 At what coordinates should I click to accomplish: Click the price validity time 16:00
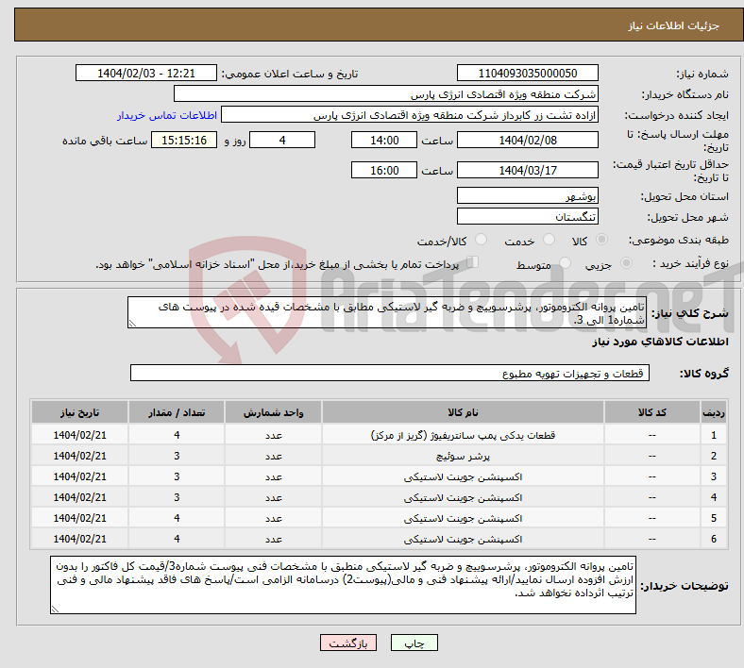[x=384, y=170]
